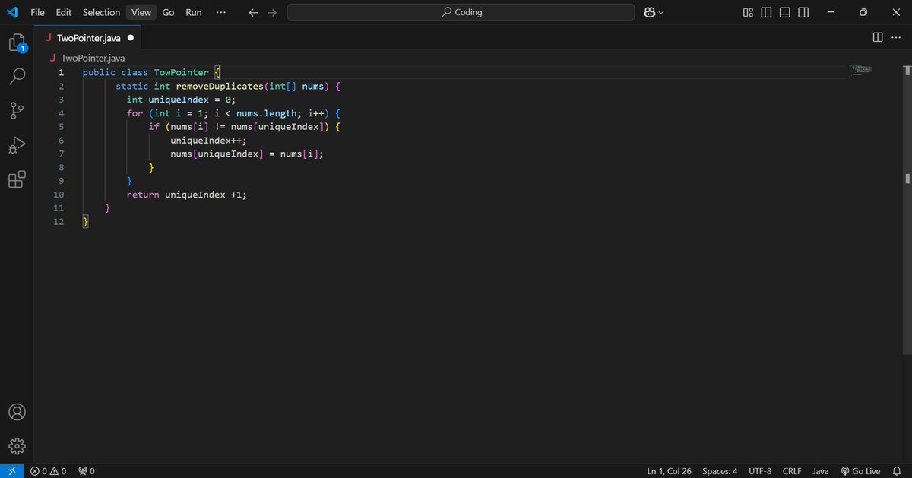Click 'int uniqueIndex = 0;' line
912x478 pixels.
coord(182,100)
